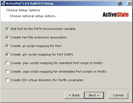This screenshot has height=103, width=133.
Task: Close the ActivePerl Setup window
Action: (129, 3)
